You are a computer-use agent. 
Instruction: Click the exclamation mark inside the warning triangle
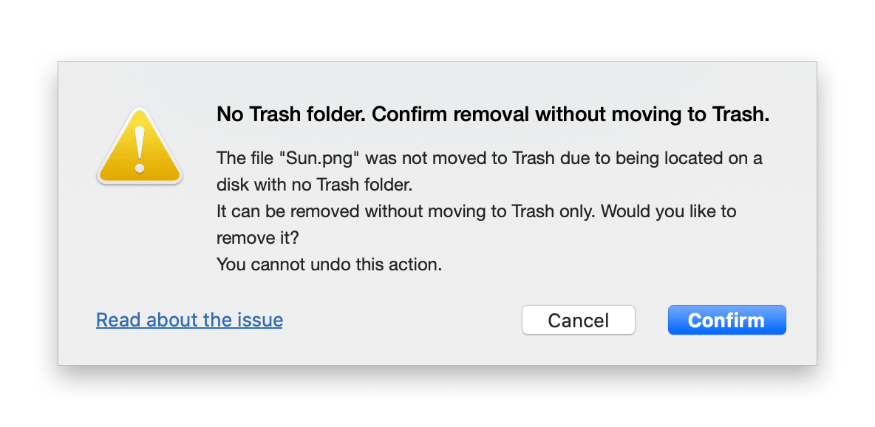[140, 148]
